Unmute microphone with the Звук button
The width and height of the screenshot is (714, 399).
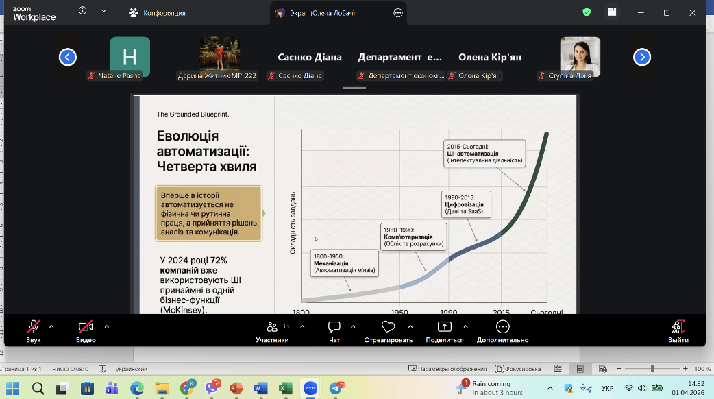[x=34, y=328]
